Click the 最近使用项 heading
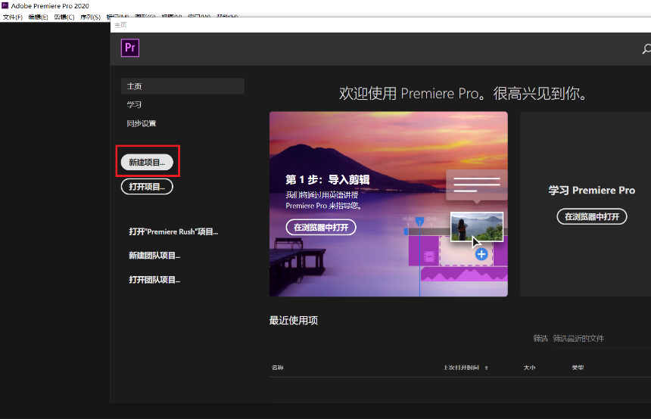Screen dimensions: 651x419 tap(294, 320)
